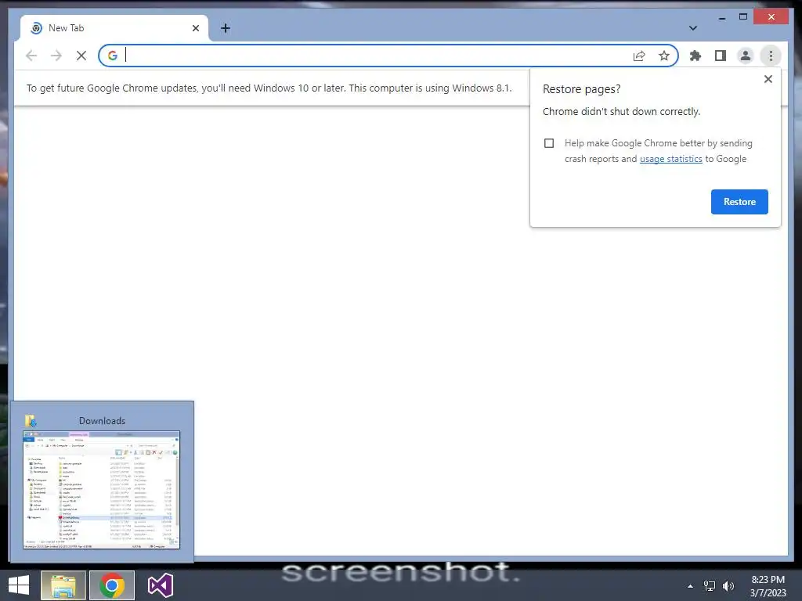
Task: Click the Restore button
Action: (x=739, y=202)
